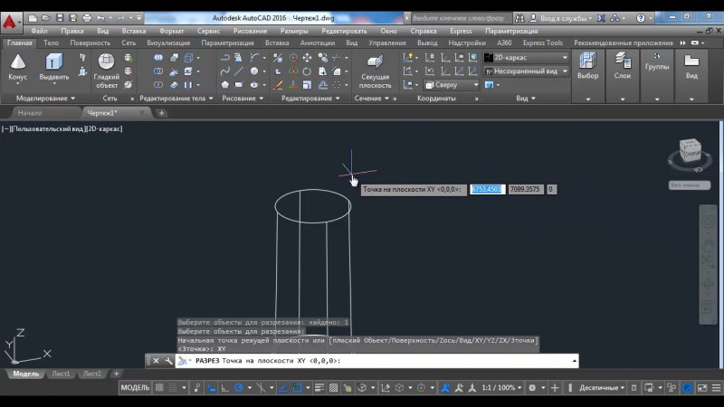Viewport: 724px width, 407px height.
Task: Toggle the grid display in status bar
Action: [159, 388]
